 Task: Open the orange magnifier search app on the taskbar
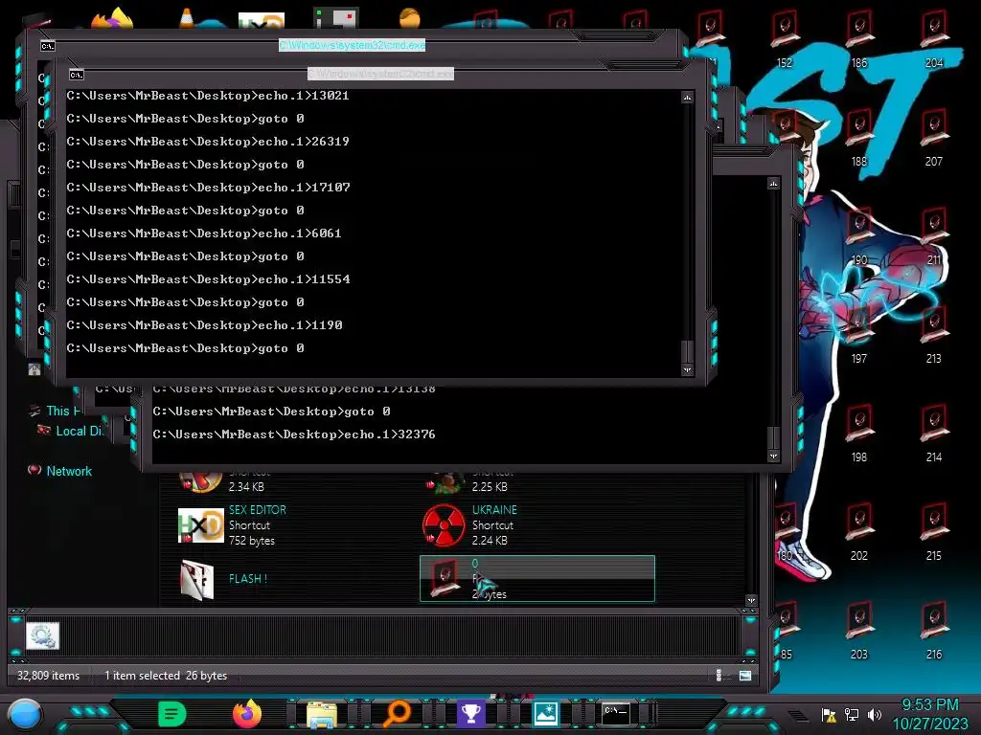pyautogui.click(x=397, y=714)
